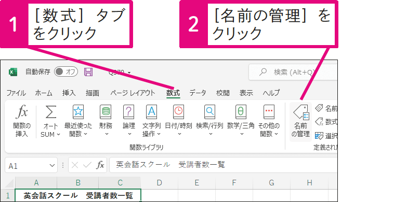Image resolution: width=407 pixels, height=202 pixels.
Task: Click the formula bar cancel X icon
Action: [x=75, y=165]
